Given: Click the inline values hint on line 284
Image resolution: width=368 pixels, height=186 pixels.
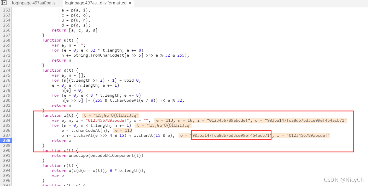Looking at the screenshot, I should [251, 120].
